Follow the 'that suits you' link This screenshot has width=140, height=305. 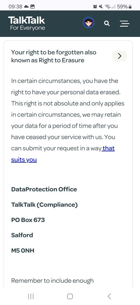[x=63, y=154]
